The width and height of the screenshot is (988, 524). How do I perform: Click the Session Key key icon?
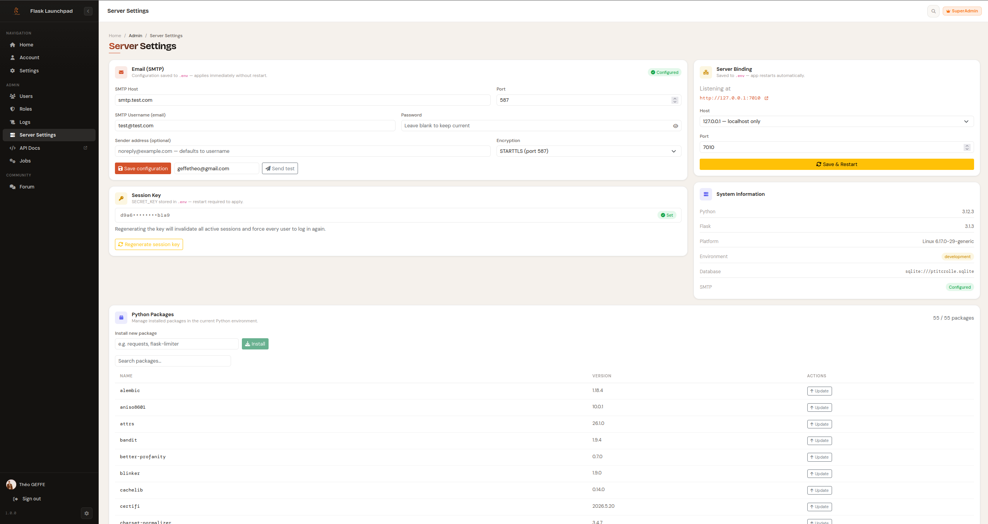(121, 199)
